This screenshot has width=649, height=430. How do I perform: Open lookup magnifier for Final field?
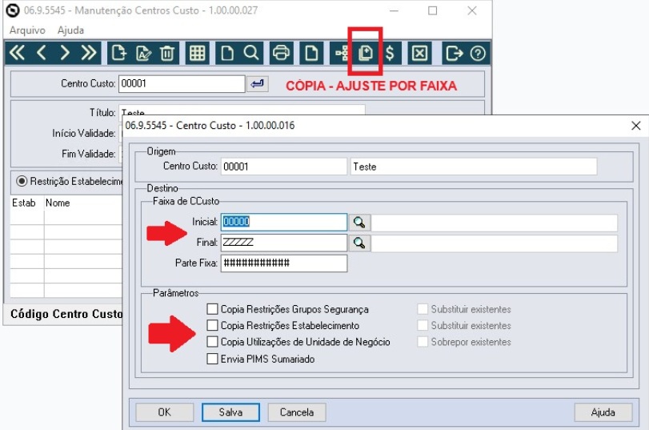pyautogui.click(x=359, y=243)
